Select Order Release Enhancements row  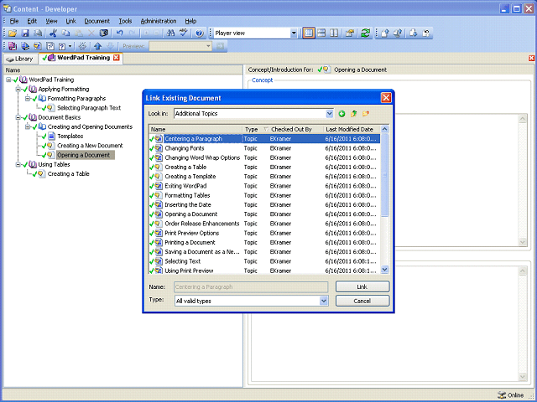(264, 224)
